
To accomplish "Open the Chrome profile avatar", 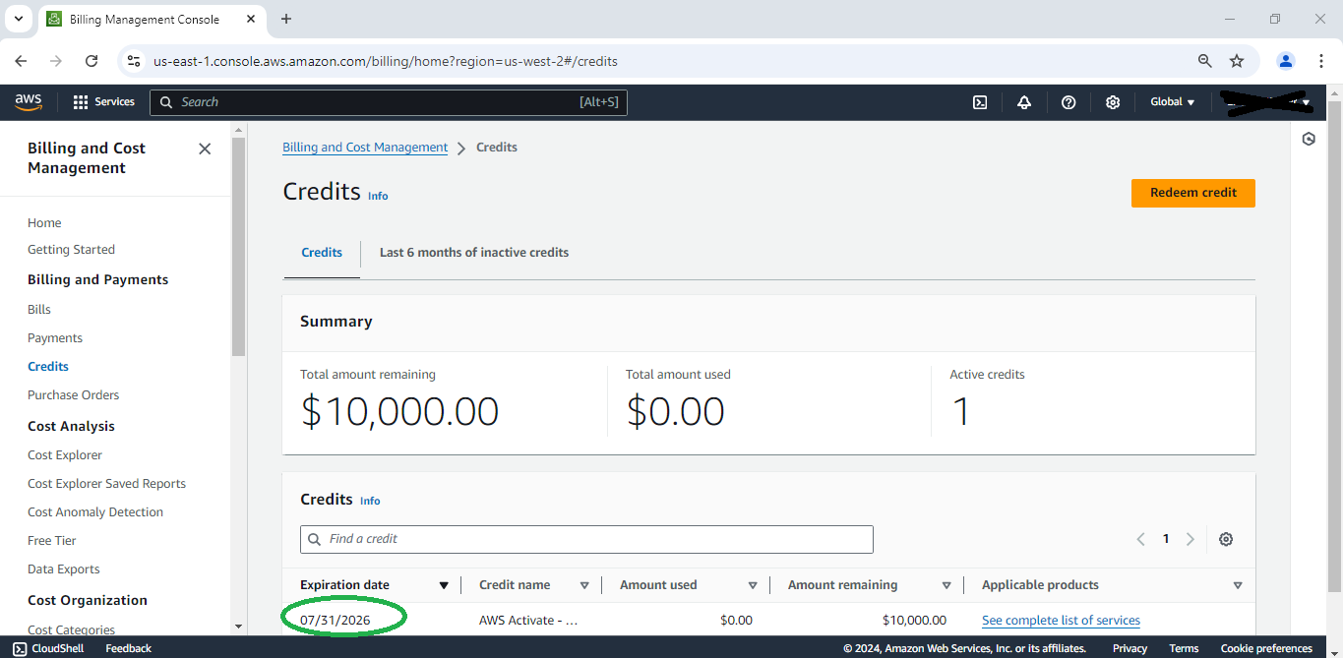I will click(1286, 61).
